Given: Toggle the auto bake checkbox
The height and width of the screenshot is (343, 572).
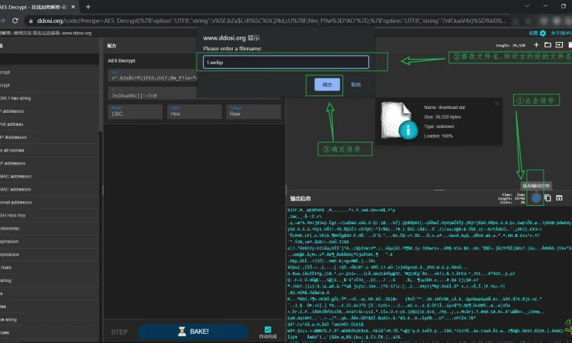Looking at the screenshot, I should tap(268, 329).
